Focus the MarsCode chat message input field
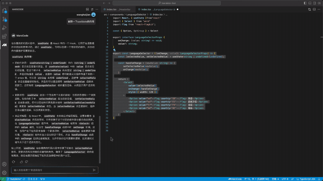Screen dimensions: 323x181 pyautogui.click(x=50, y=170)
